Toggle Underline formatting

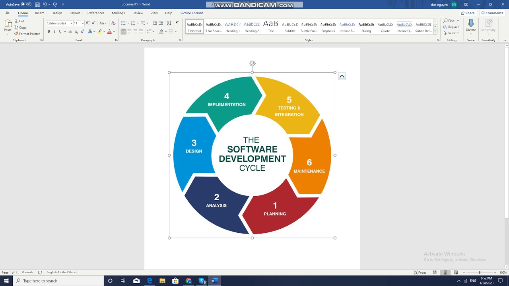(x=60, y=31)
